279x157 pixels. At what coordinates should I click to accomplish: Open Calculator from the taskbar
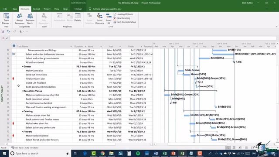(x=129, y=153)
